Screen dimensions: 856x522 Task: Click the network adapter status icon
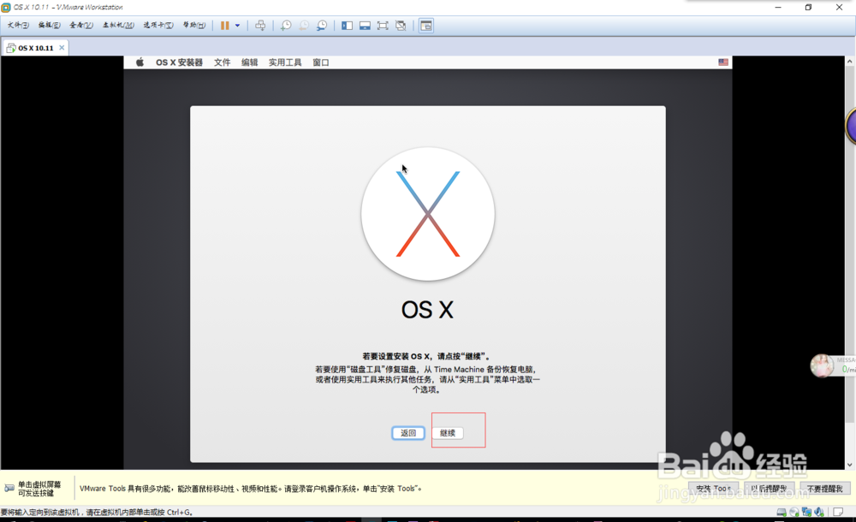tap(807, 513)
